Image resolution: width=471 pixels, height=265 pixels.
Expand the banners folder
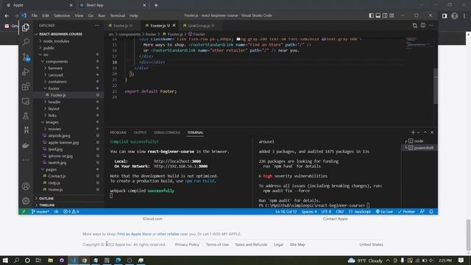tap(55, 68)
